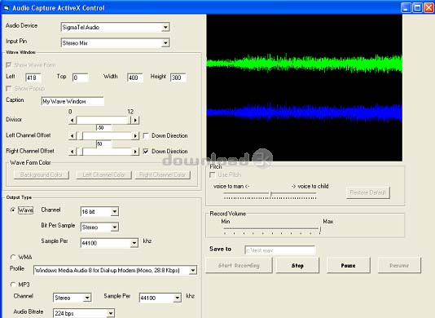Select the WMA output type radio button
435x318 pixels.
13,257
